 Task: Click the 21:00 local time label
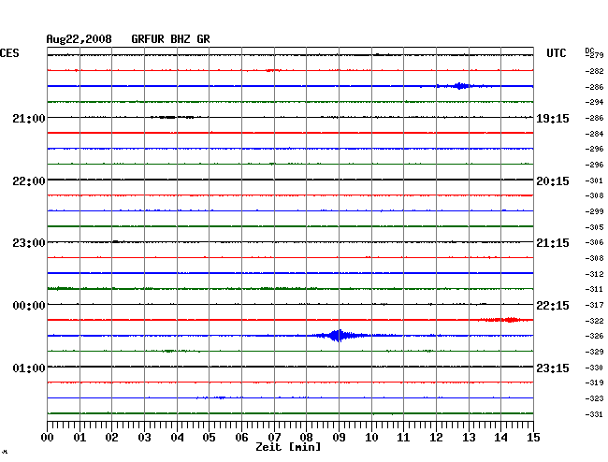[29, 119]
